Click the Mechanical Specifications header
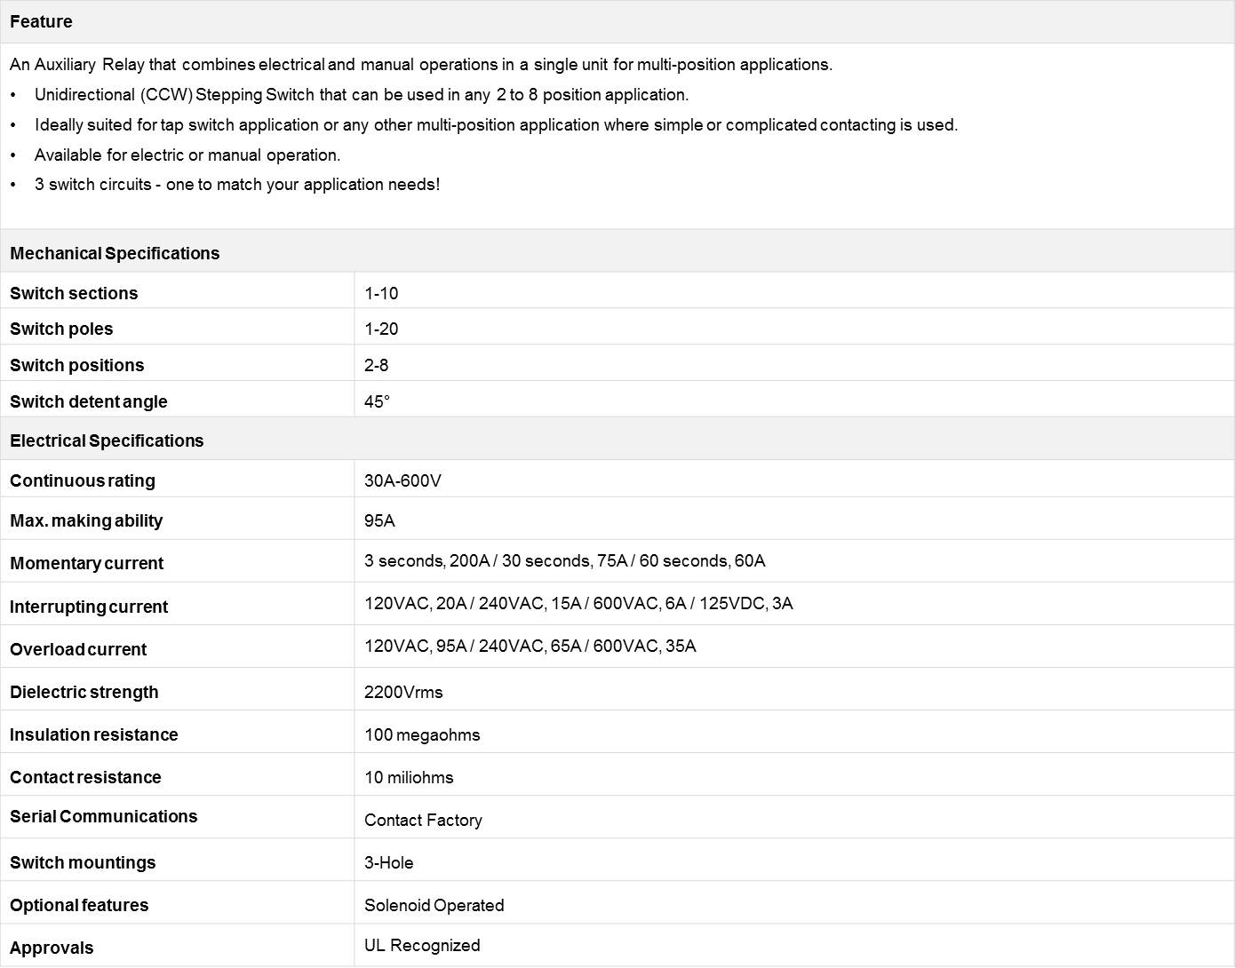The height and width of the screenshot is (968, 1235). pyautogui.click(x=115, y=253)
